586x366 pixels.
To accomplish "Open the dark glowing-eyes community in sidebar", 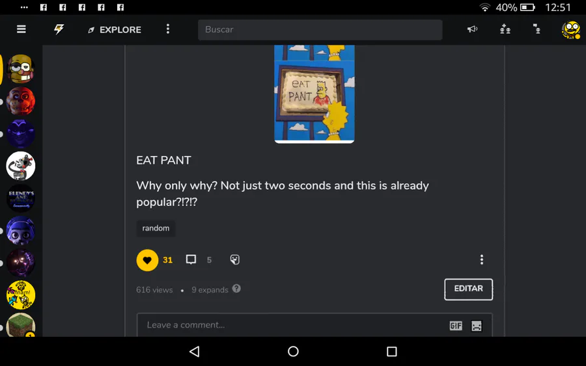I will 21,263.
